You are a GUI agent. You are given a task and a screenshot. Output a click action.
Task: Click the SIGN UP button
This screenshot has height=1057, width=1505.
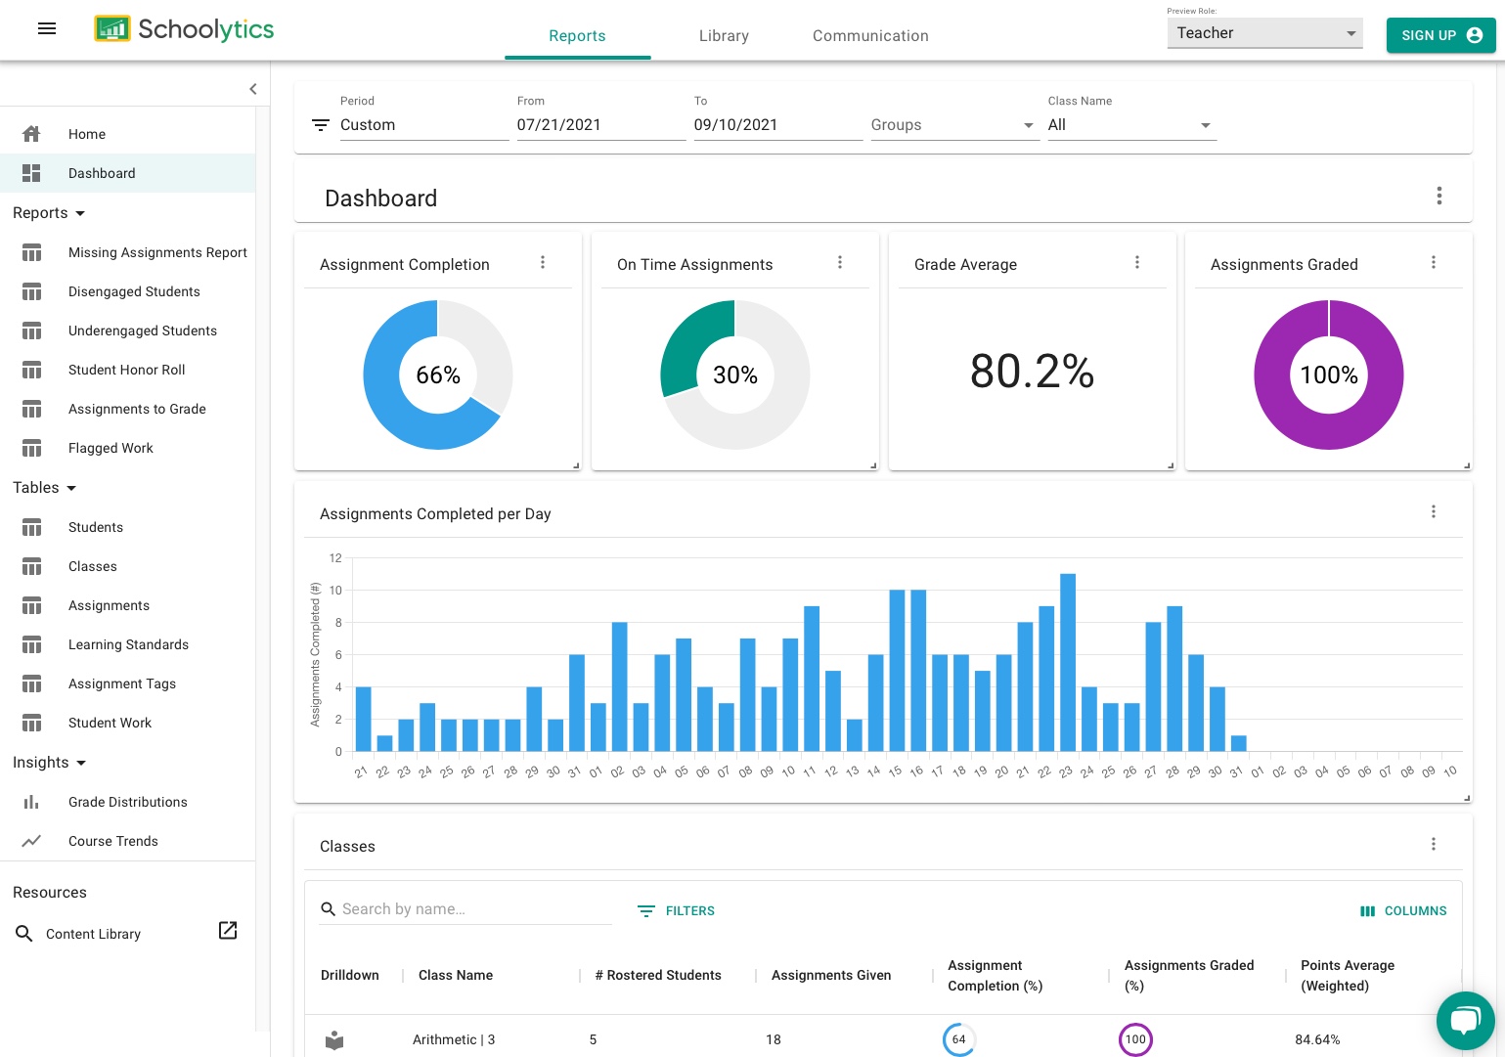pyautogui.click(x=1440, y=35)
